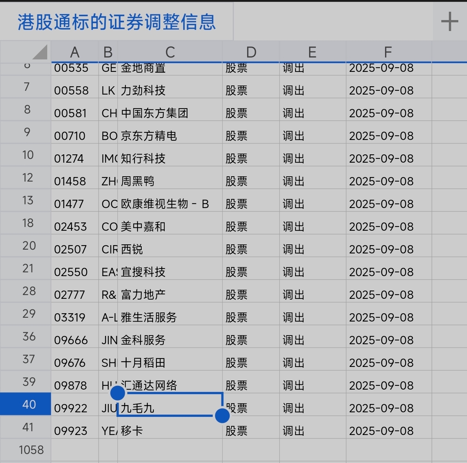Select row 21 header

[25, 268]
